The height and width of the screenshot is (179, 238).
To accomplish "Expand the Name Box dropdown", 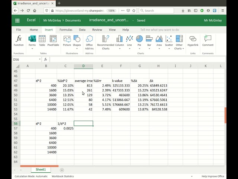I will pos(40,59).
